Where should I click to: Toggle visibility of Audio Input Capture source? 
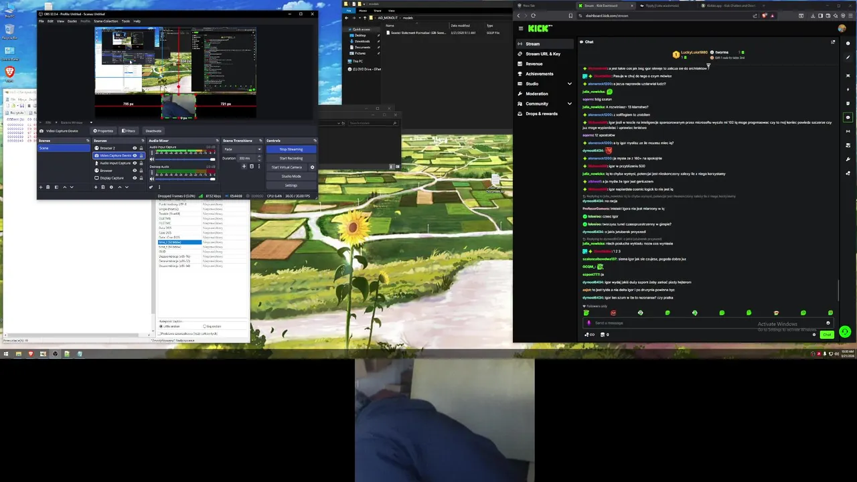135,163
